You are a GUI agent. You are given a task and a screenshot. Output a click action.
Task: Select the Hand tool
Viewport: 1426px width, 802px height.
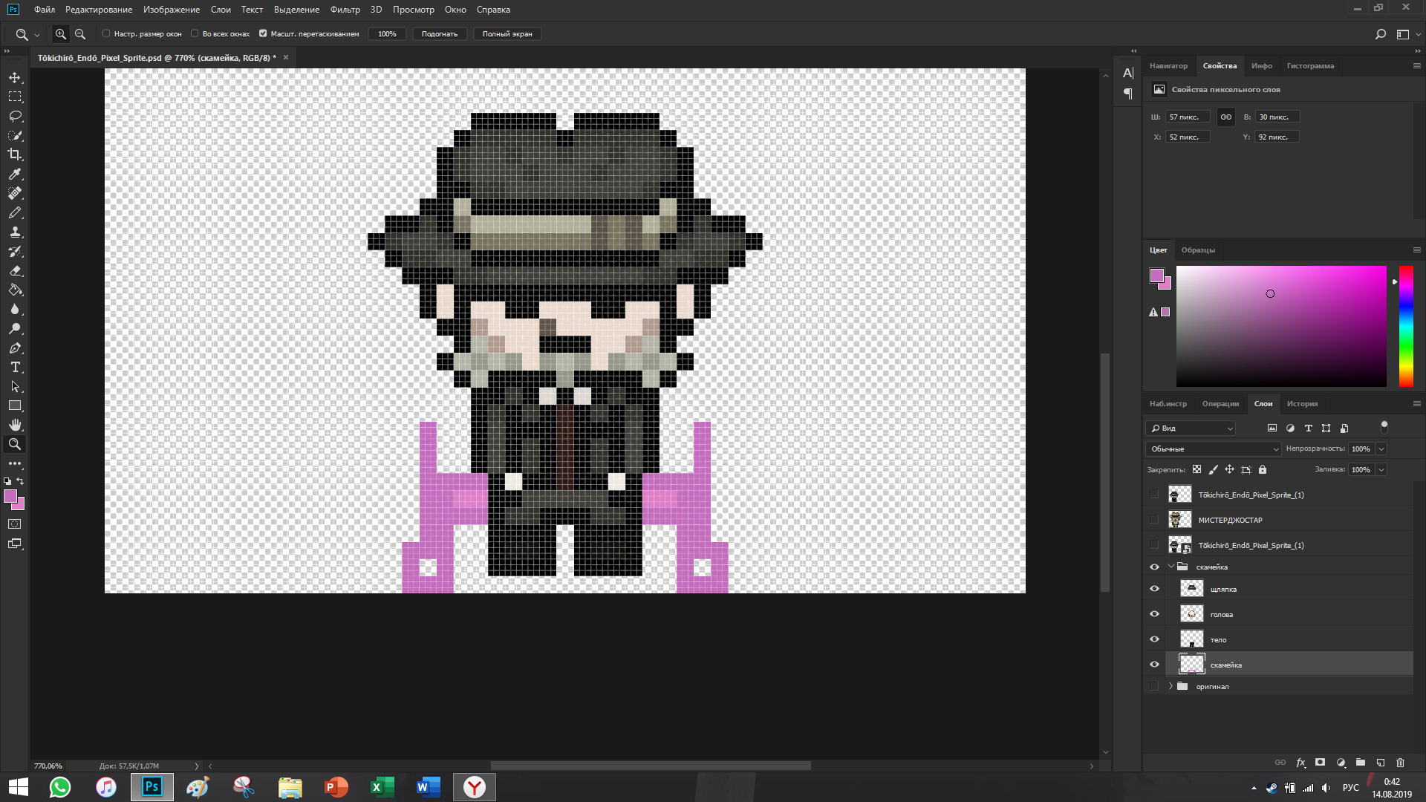15,425
